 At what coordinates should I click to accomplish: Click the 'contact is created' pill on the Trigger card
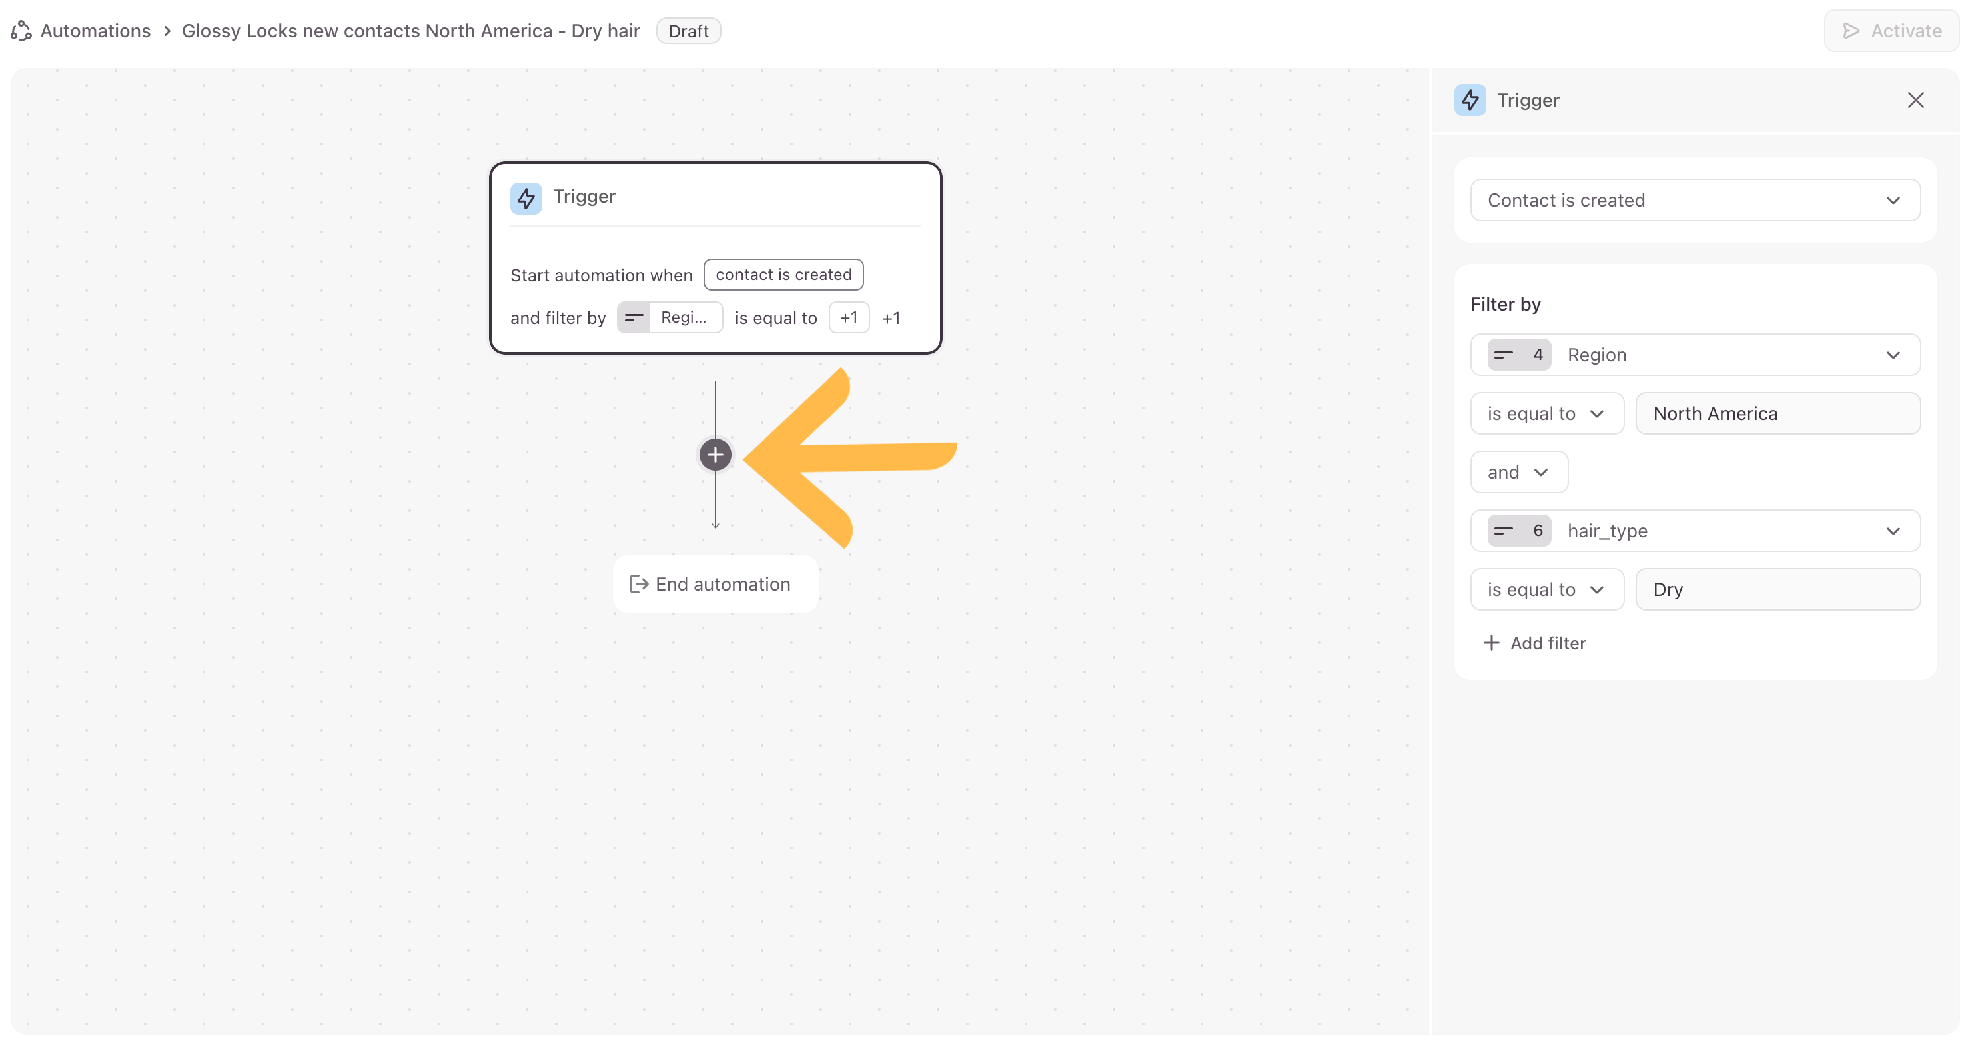(x=783, y=275)
